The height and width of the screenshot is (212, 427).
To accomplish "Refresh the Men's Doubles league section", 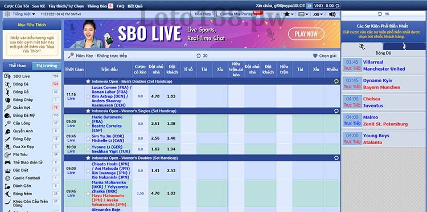I will click(x=336, y=81).
